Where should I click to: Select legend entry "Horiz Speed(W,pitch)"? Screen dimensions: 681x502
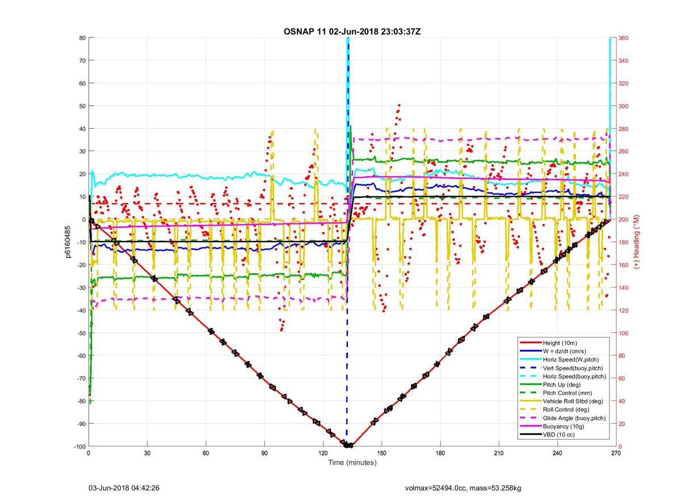pyautogui.click(x=571, y=360)
